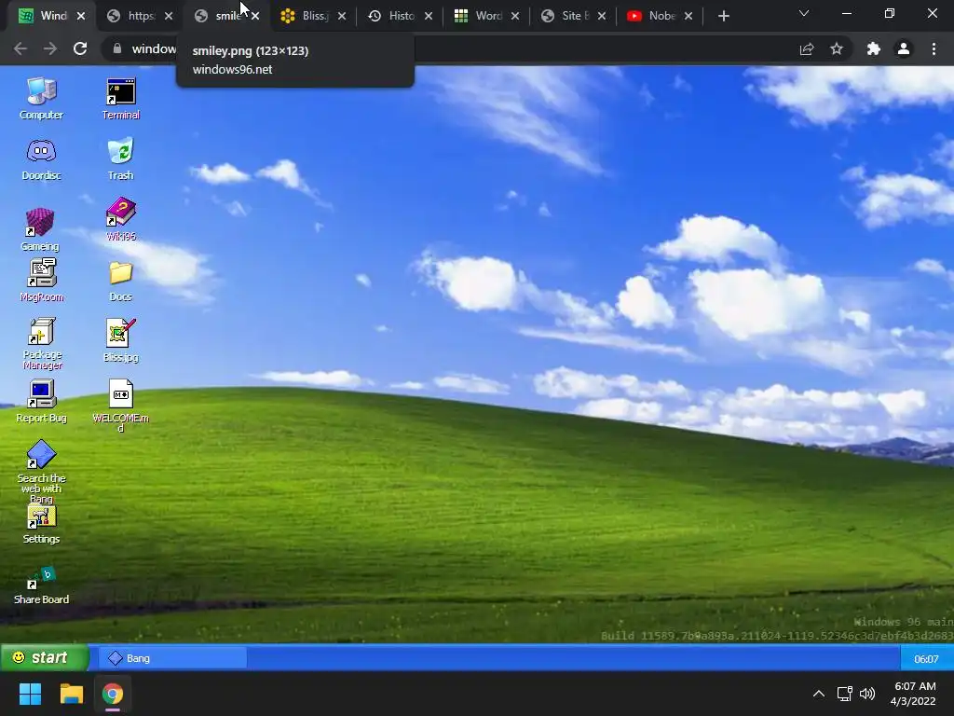Launch the MsgRoom desktop icon
954x716 pixels.
click(x=41, y=280)
